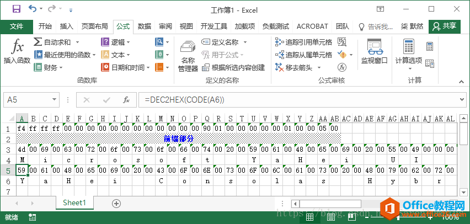The image size is (470, 224).
Task: Click the 共享 share button
Action: point(445,26)
